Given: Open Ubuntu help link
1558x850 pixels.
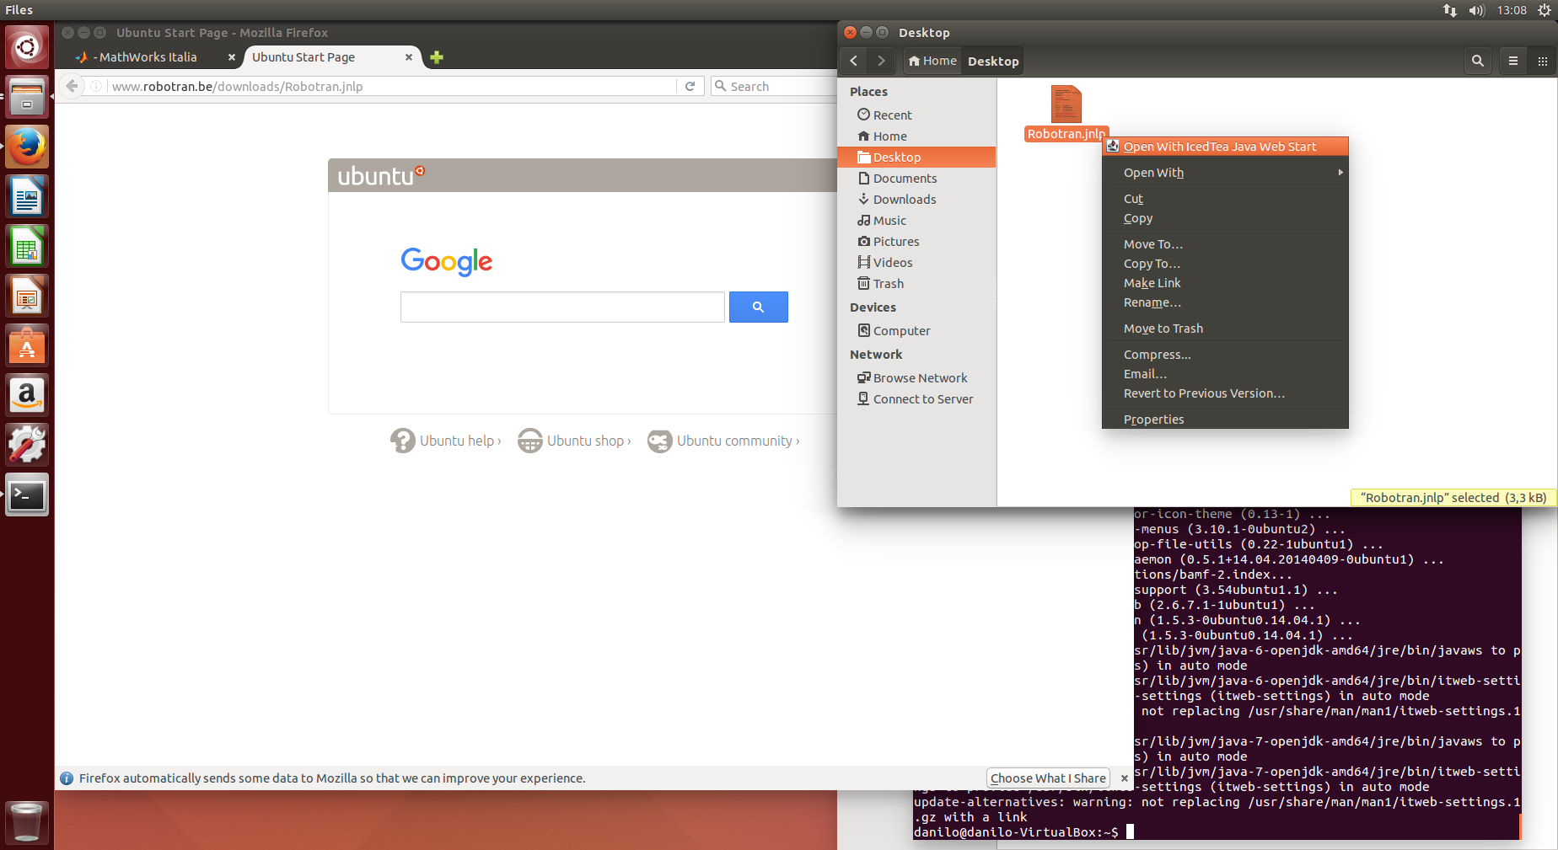Looking at the screenshot, I should coord(446,441).
